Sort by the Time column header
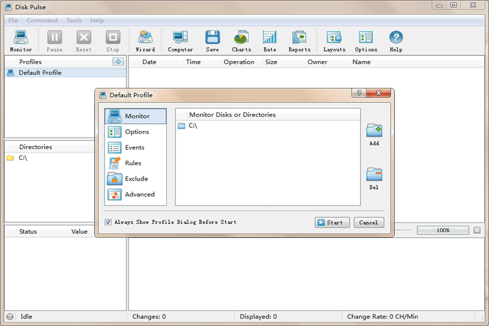Viewport: 489px width, 326px height. (202, 62)
